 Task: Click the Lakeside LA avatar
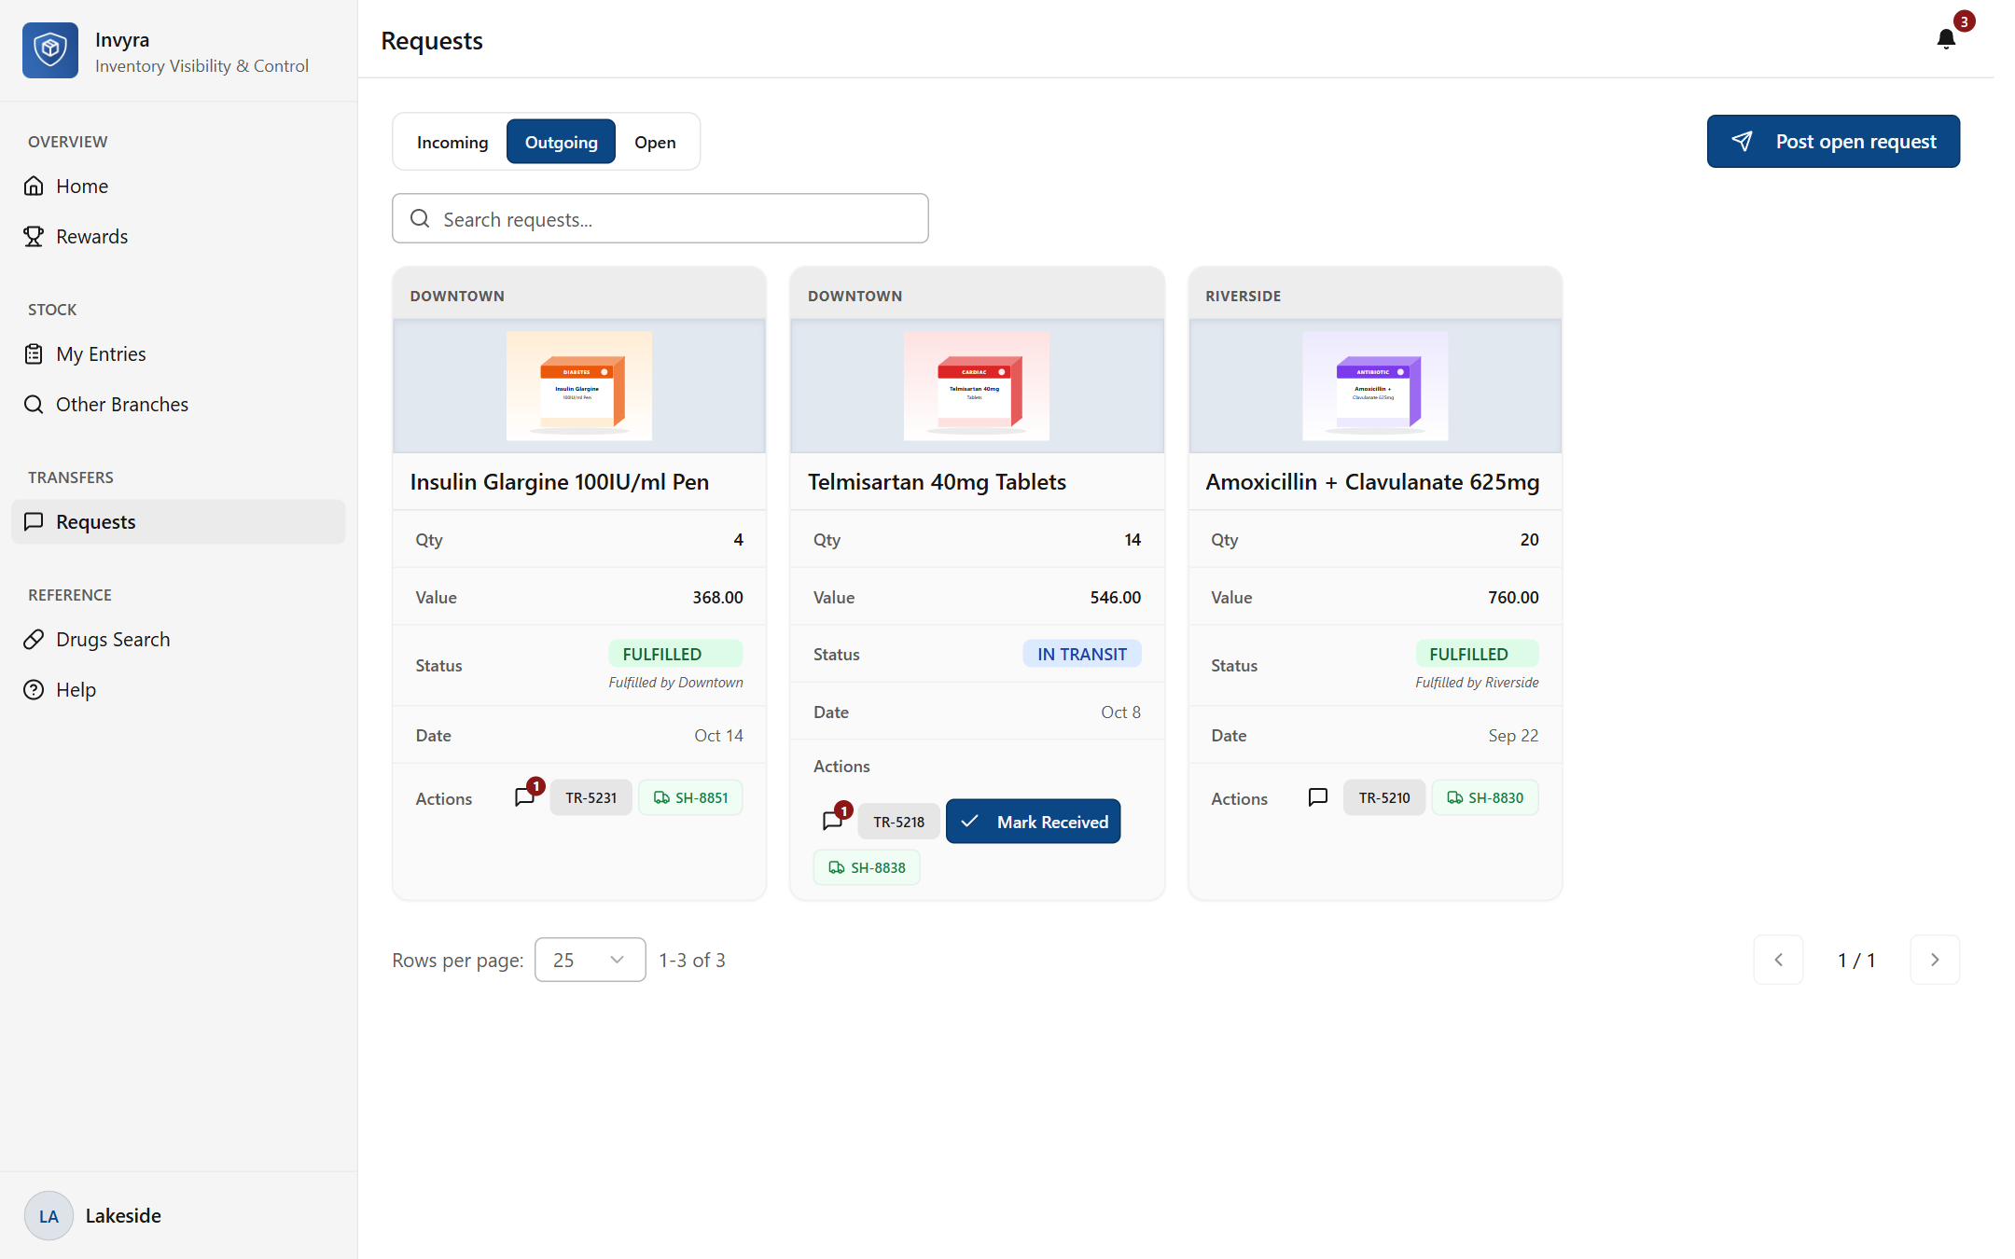[49, 1215]
